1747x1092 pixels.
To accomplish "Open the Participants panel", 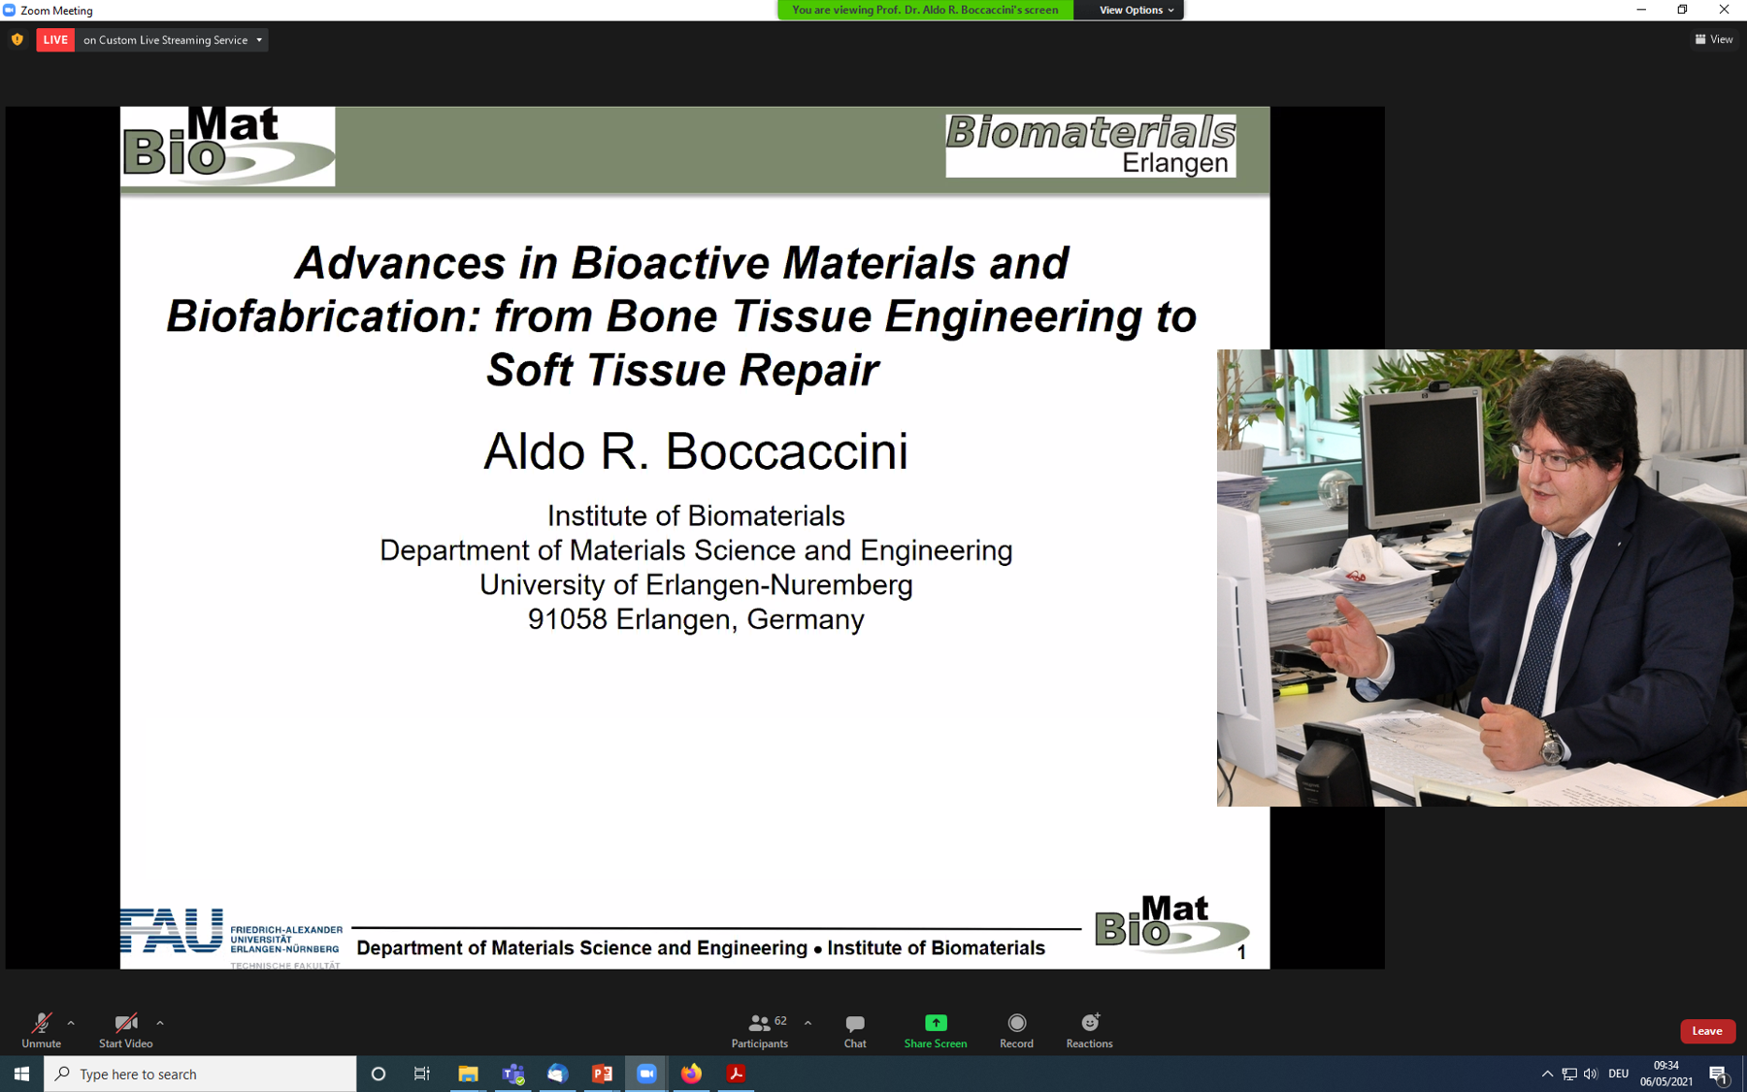I will click(x=759, y=1030).
